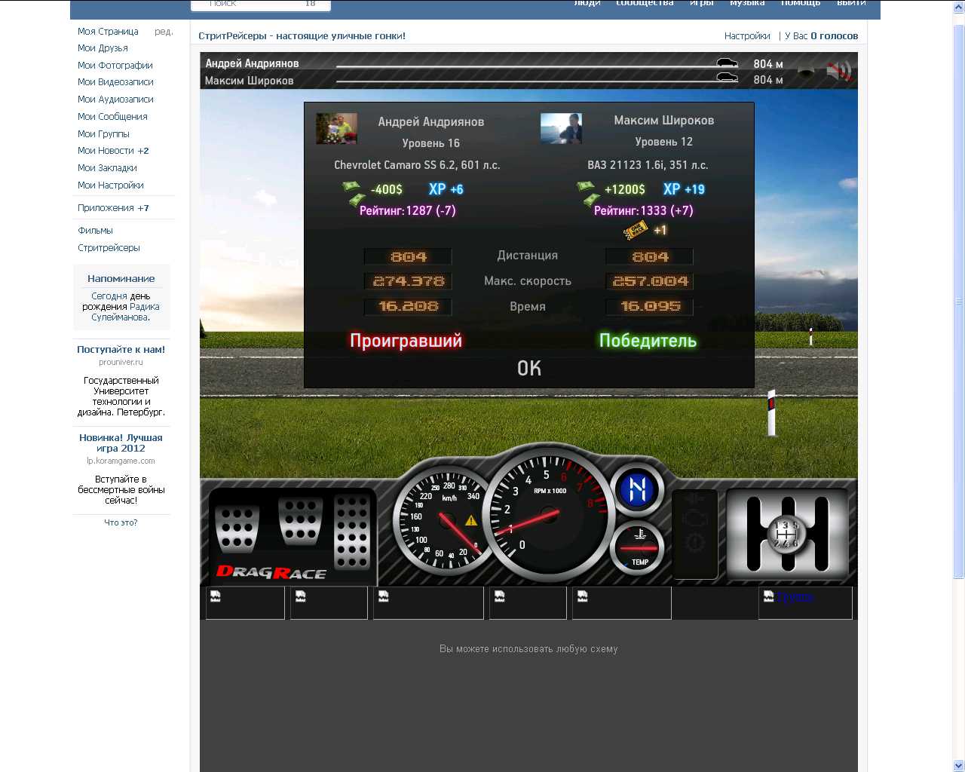Screen dimensions: 965x772
Task: Go to Мои Друзья
Action: (x=103, y=47)
